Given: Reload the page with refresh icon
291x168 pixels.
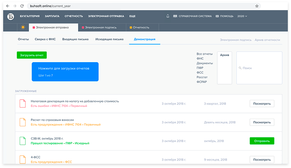Looking at the screenshot, I should [22, 6].
